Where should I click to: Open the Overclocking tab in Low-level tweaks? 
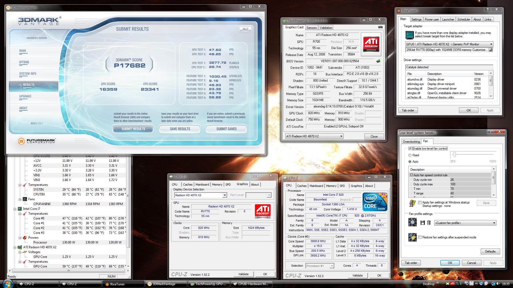pyautogui.click(x=411, y=142)
